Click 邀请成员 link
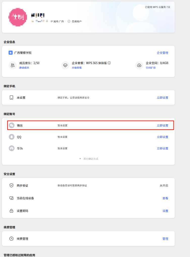 coord(24,68)
